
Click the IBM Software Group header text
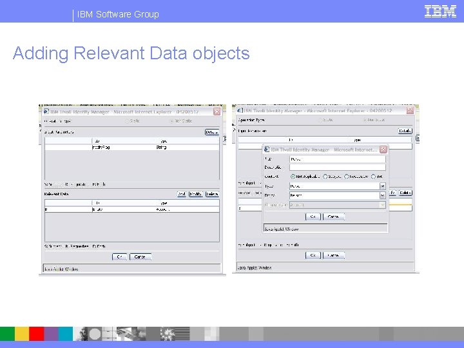[x=118, y=14]
